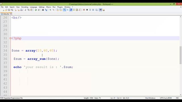
Task: Open the ? help menu
Action: click(x=73, y=7)
